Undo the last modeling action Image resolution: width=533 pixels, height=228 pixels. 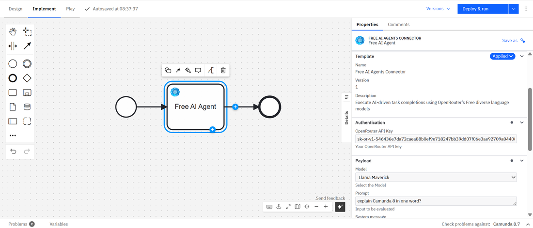coord(13,152)
